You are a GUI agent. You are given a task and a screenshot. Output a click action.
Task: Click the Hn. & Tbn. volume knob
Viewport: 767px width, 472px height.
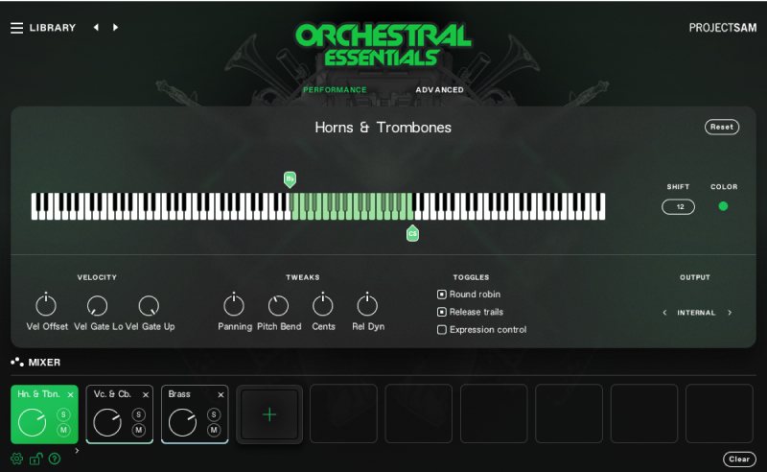coord(33,422)
